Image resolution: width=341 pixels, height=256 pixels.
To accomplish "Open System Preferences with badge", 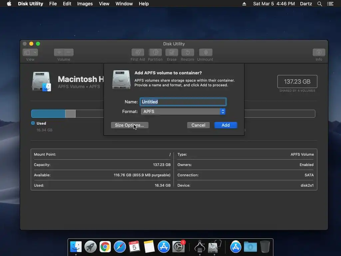I will [x=178, y=247].
